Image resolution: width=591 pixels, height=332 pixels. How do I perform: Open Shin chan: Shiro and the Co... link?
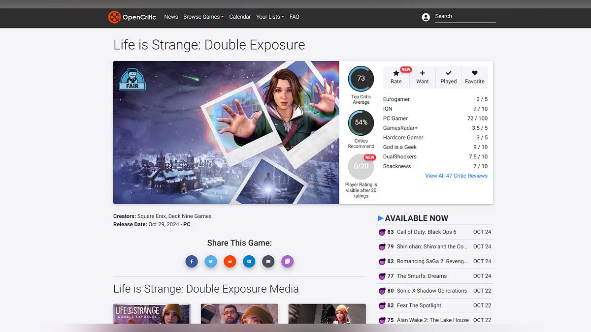click(432, 246)
